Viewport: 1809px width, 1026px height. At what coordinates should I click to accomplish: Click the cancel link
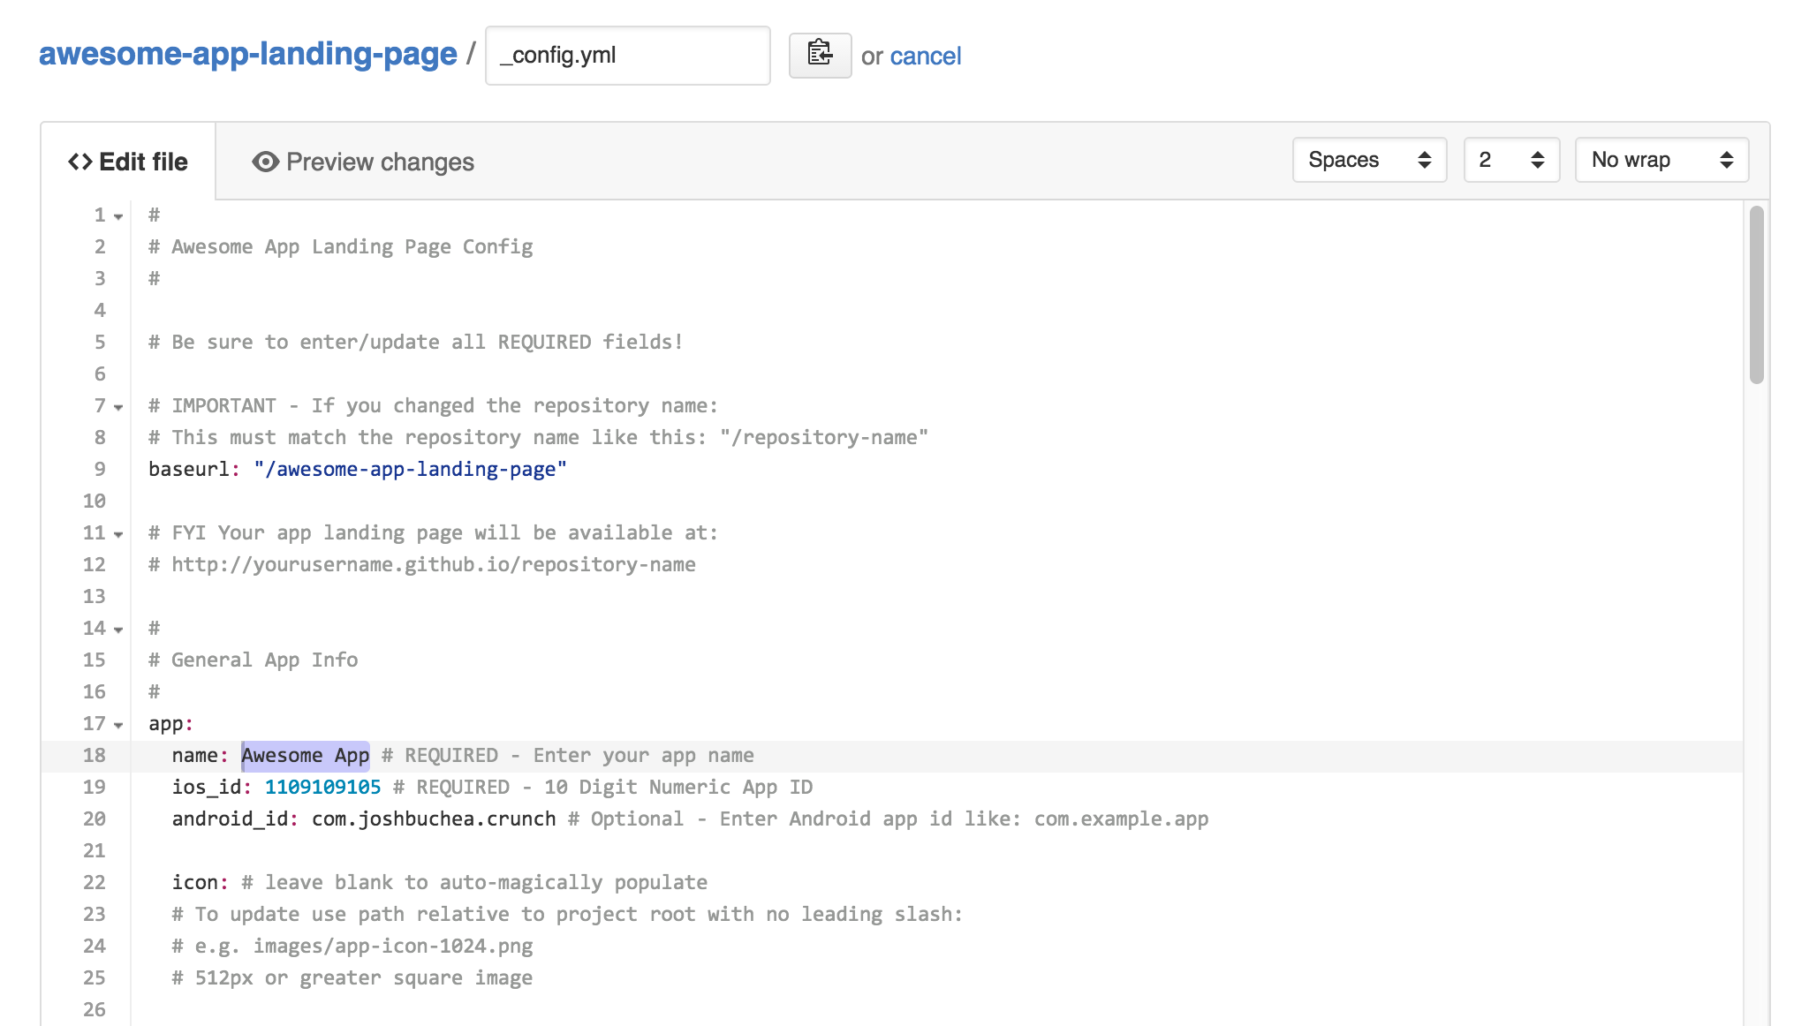coord(925,56)
